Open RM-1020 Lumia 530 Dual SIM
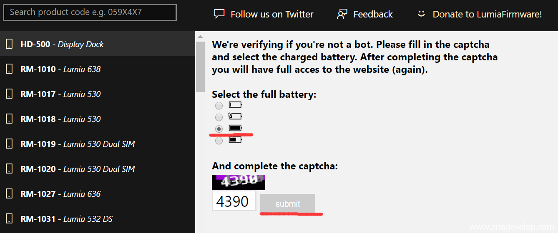 tap(78, 169)
